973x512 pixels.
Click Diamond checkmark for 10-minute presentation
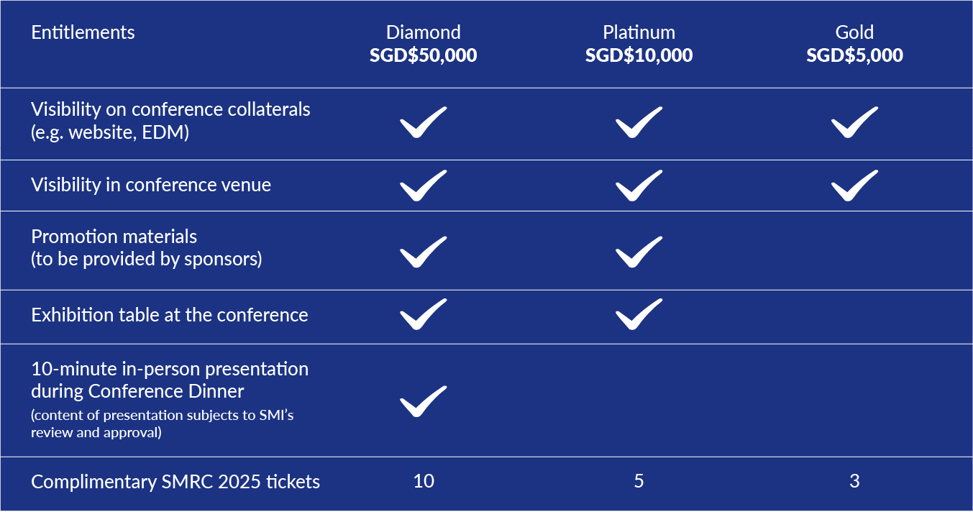click(423, 401)
